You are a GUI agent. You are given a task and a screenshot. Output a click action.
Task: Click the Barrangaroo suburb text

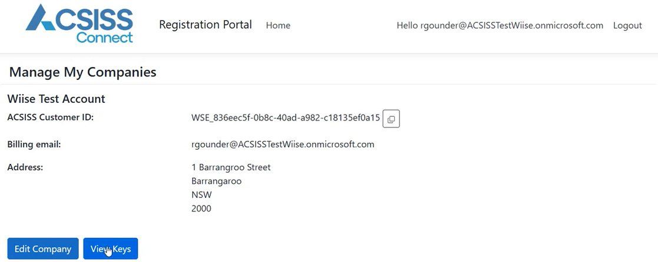click(216, 181)
